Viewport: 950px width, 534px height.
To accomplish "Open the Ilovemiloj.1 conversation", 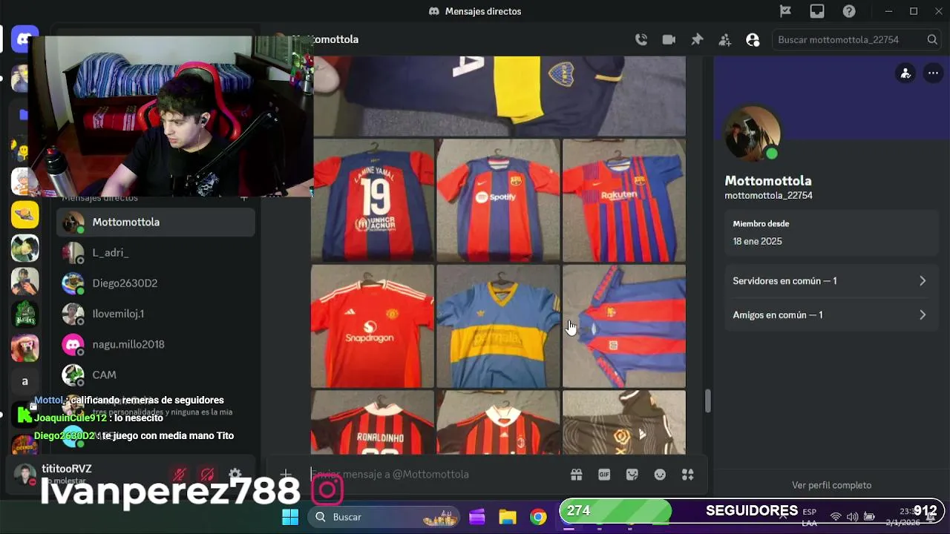I will coord(156,314).
